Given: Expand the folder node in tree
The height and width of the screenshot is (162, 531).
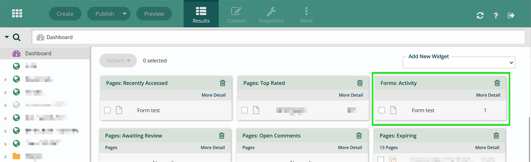Looking at the screenshot, I should (x=6, y=157).
